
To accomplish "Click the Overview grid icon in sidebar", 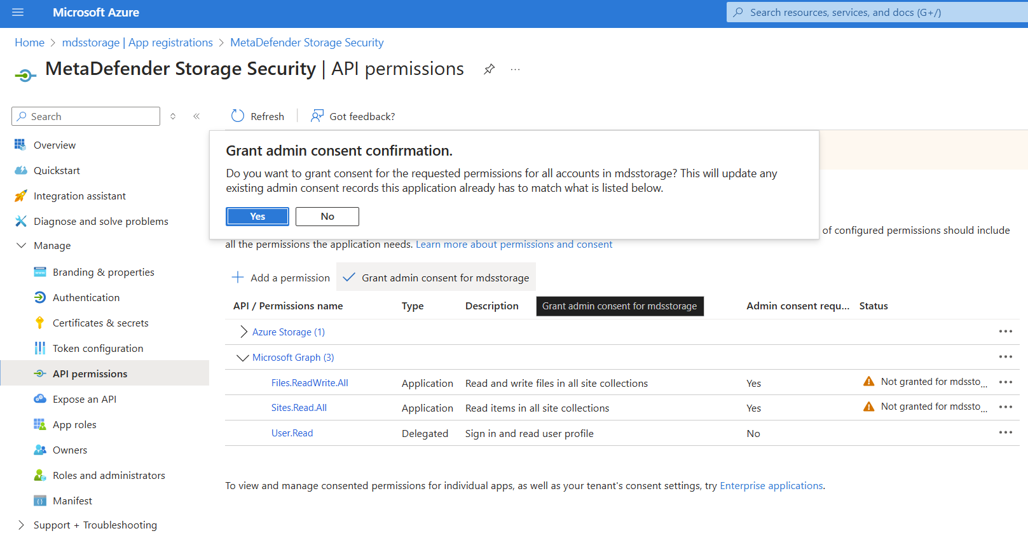I will 20,145.
